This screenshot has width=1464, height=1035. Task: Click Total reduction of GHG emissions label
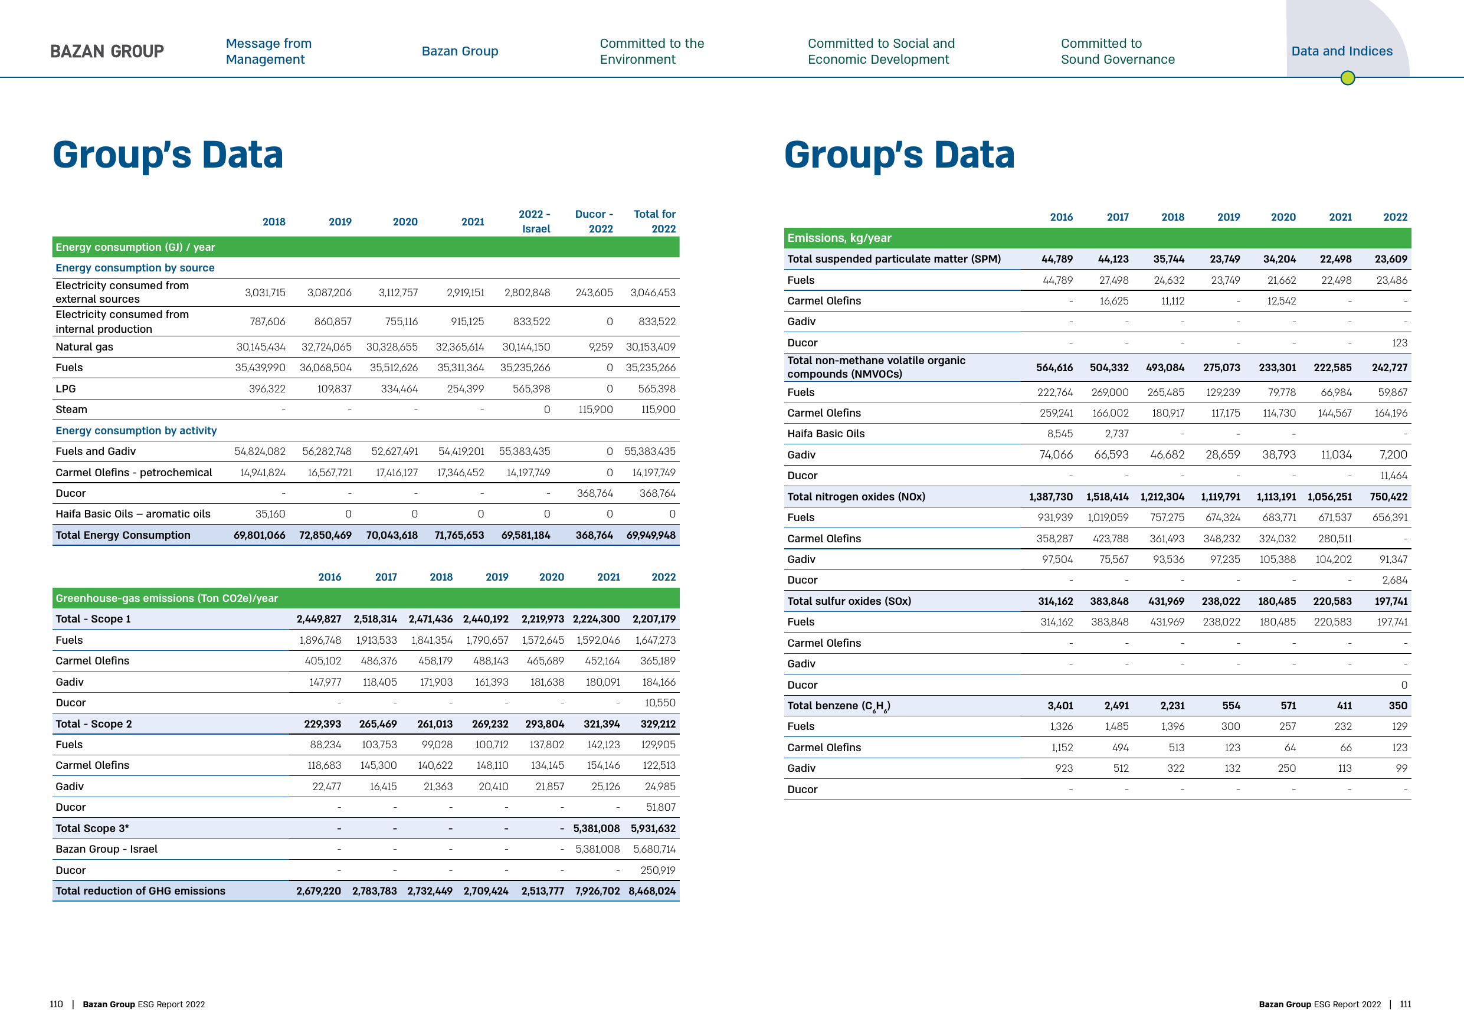coord(140,891)
